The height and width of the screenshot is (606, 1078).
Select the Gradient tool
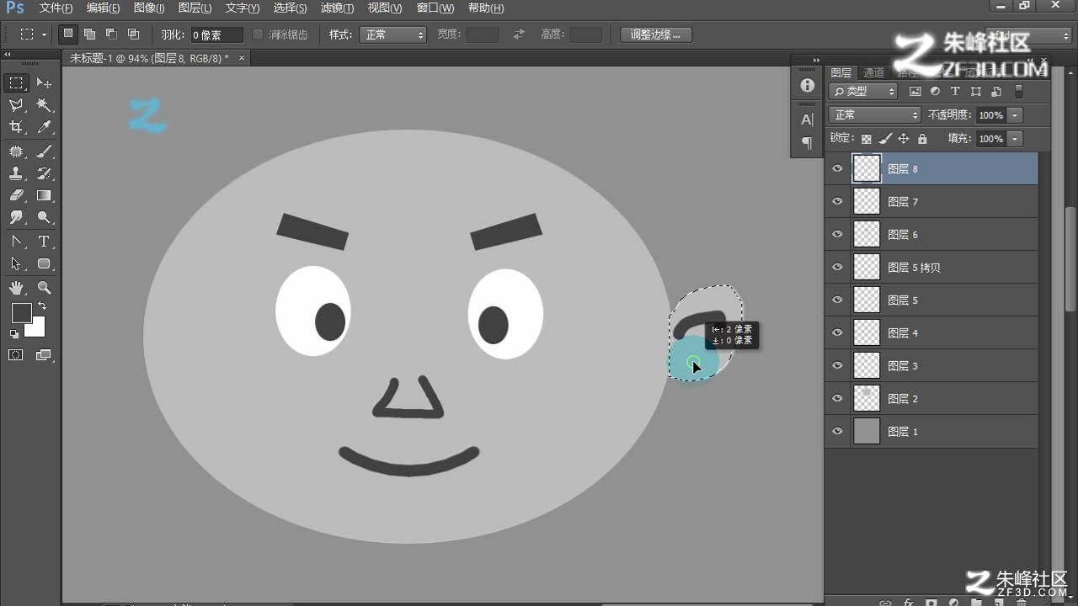[x=44, y=195]
